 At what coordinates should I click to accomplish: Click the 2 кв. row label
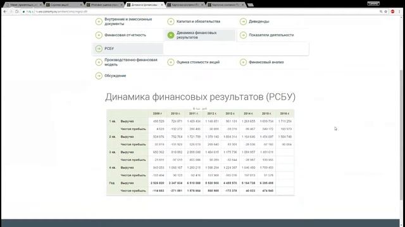click(113, 137)
